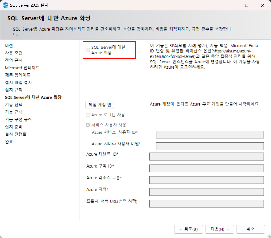The height and width of the screenshot is (238, 271).
Task: Close the SQL Server 2025 설치 window
Action: 263,5
